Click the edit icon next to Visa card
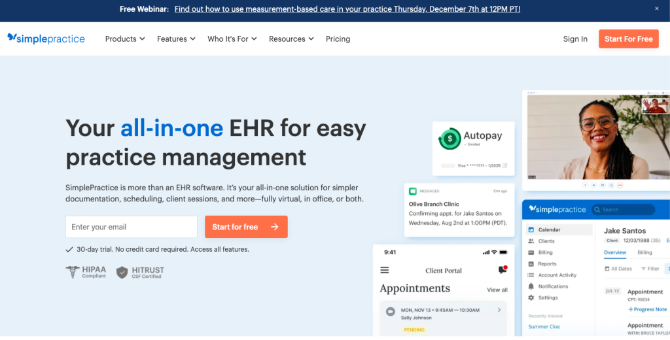Screen dimensions: 670x340 [505, 165]
